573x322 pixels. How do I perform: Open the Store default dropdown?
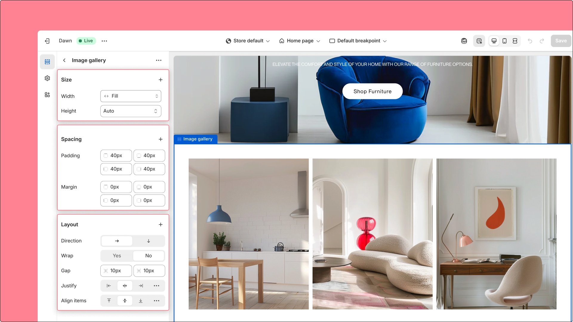click(x=248, y=41)
